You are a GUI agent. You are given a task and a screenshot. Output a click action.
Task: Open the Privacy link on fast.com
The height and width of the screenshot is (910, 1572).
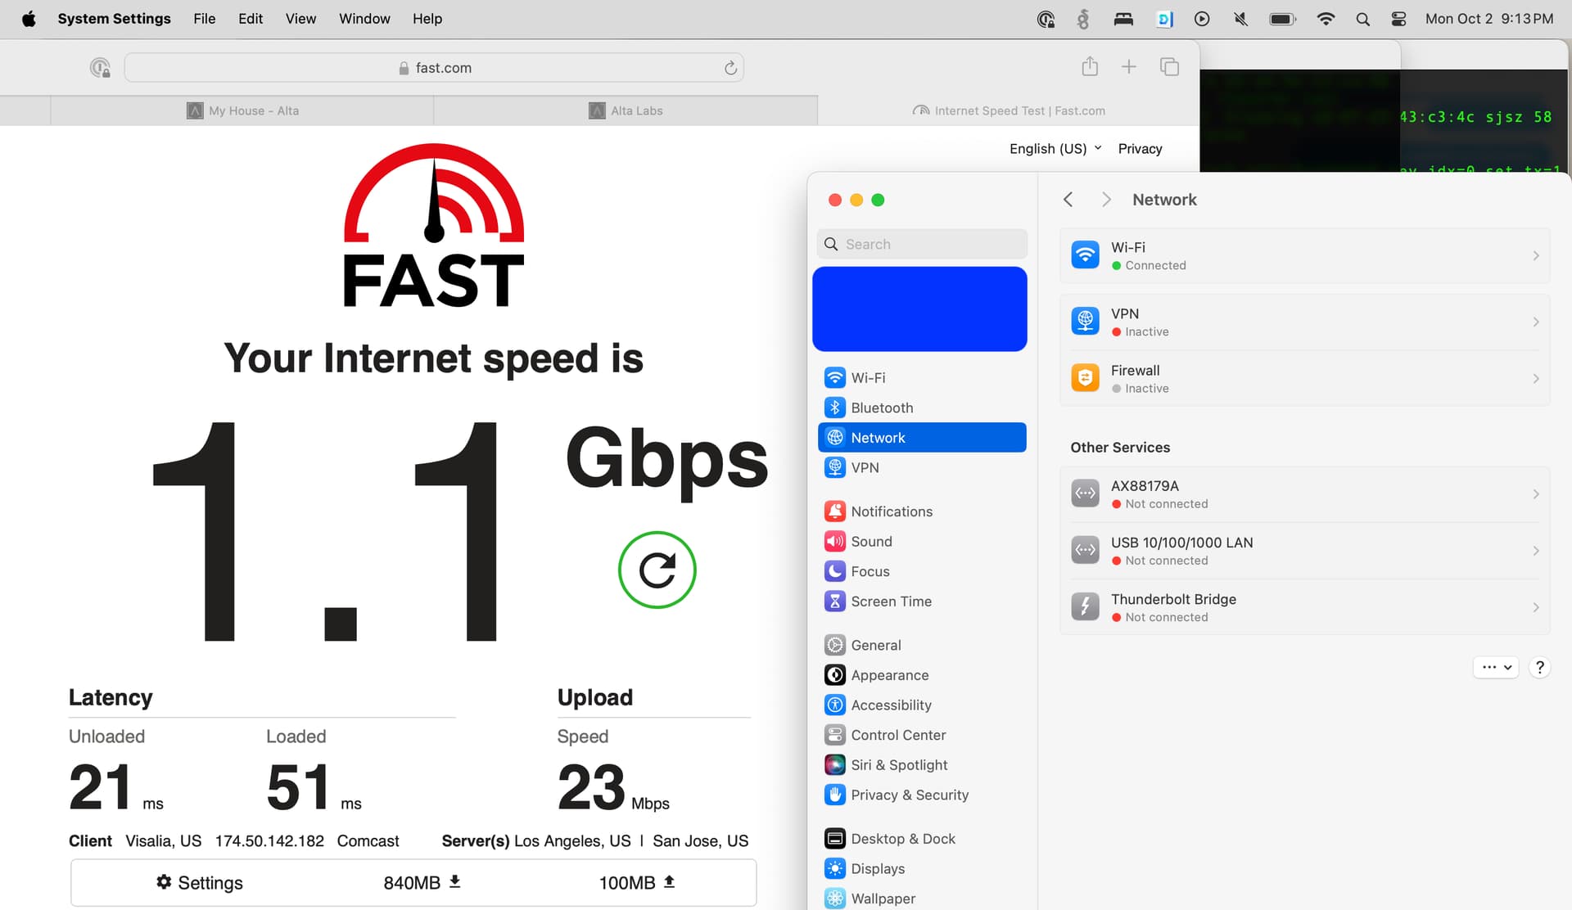click(x=1140, y=148)
